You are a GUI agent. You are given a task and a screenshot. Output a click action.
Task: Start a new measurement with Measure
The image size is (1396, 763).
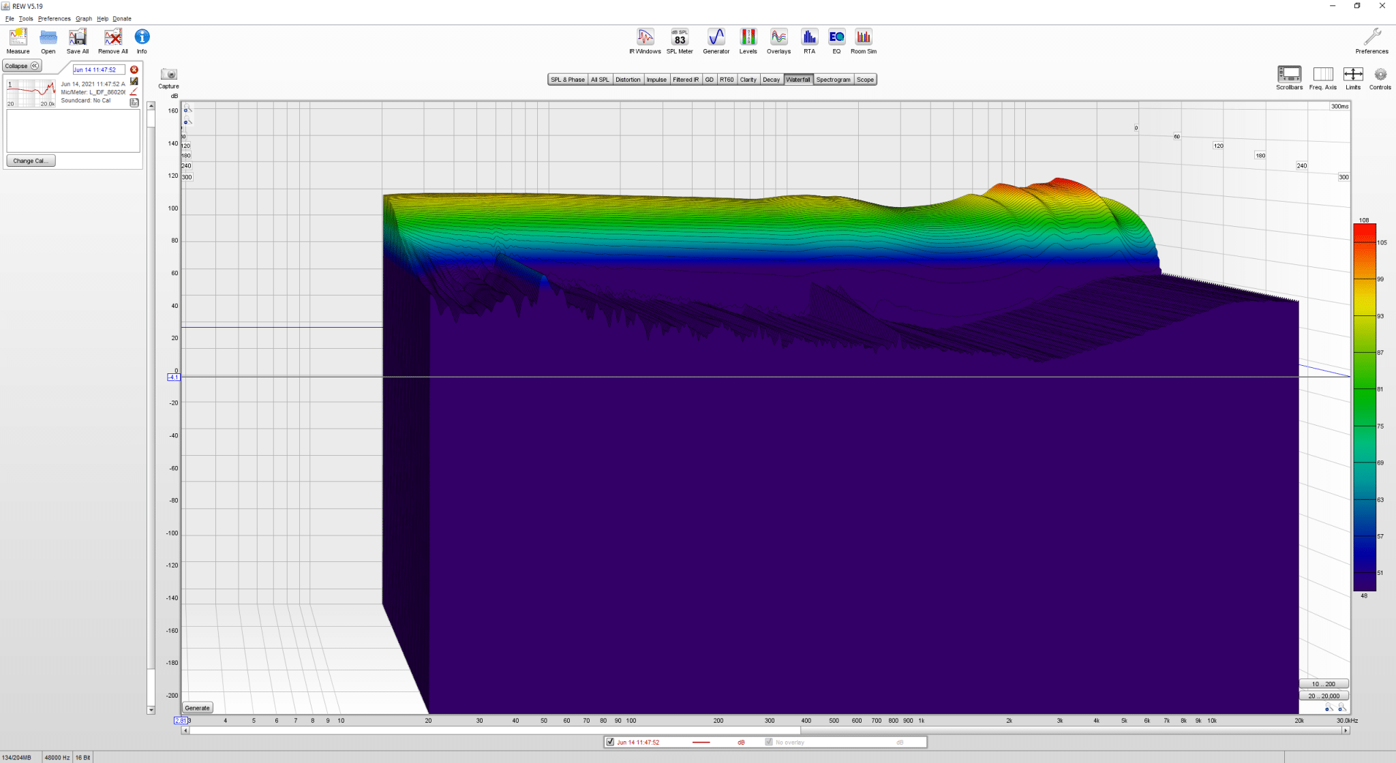point(18,41)
